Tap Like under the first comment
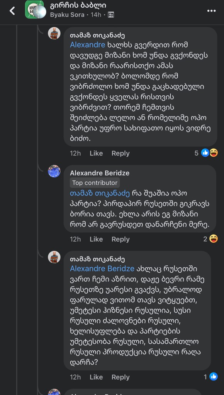 (x=96, y=153)
